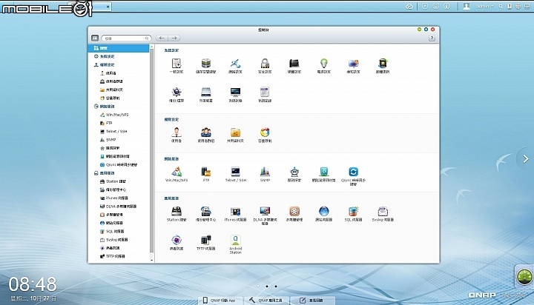Collapse Network Services category in sidebar
This screenshot has width=534, height=305.
point(105,107)
